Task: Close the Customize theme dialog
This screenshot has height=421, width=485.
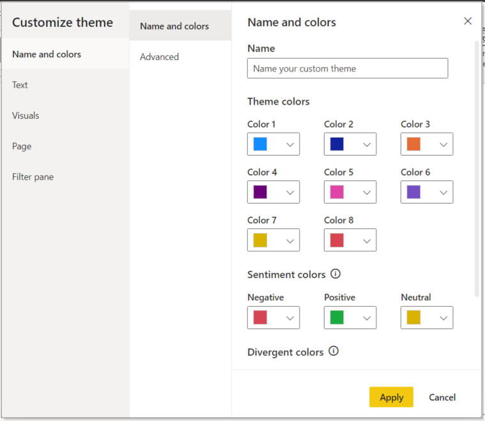Action: 468,21
